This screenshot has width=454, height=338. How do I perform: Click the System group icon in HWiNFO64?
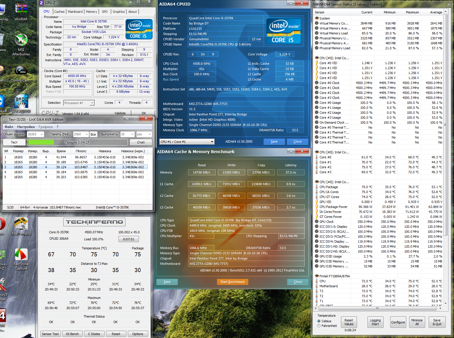[317, 18]
